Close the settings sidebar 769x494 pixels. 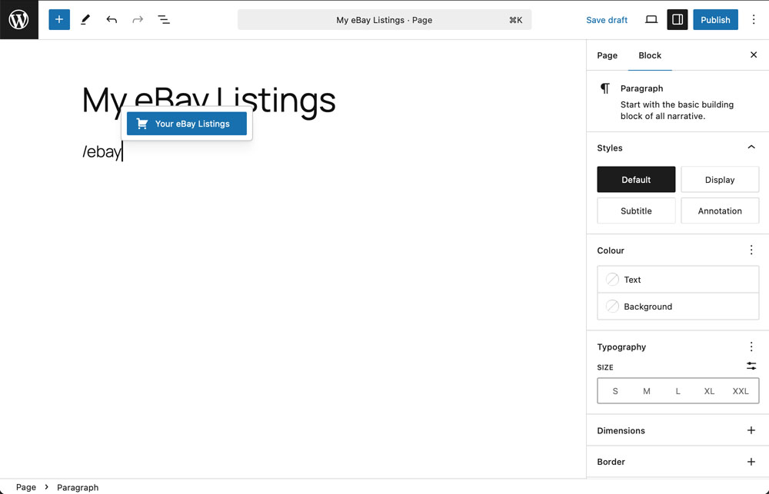pos(754,55)
